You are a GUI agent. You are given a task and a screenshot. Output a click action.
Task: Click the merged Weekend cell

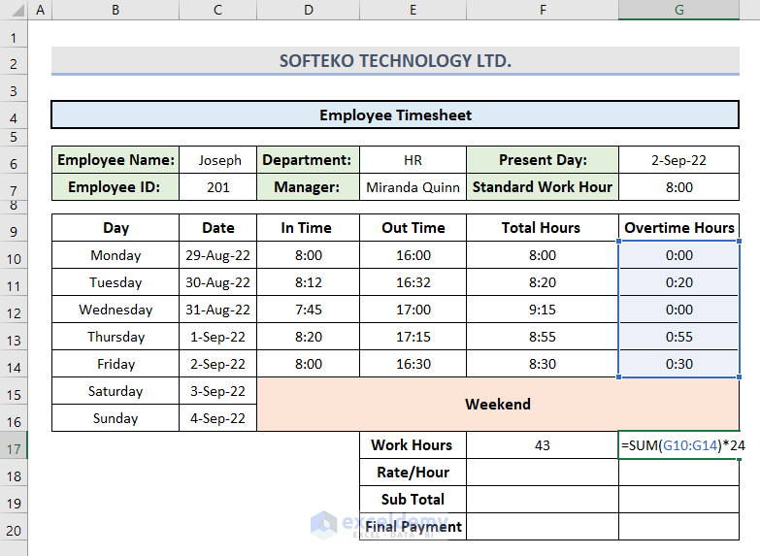[498, 405]
